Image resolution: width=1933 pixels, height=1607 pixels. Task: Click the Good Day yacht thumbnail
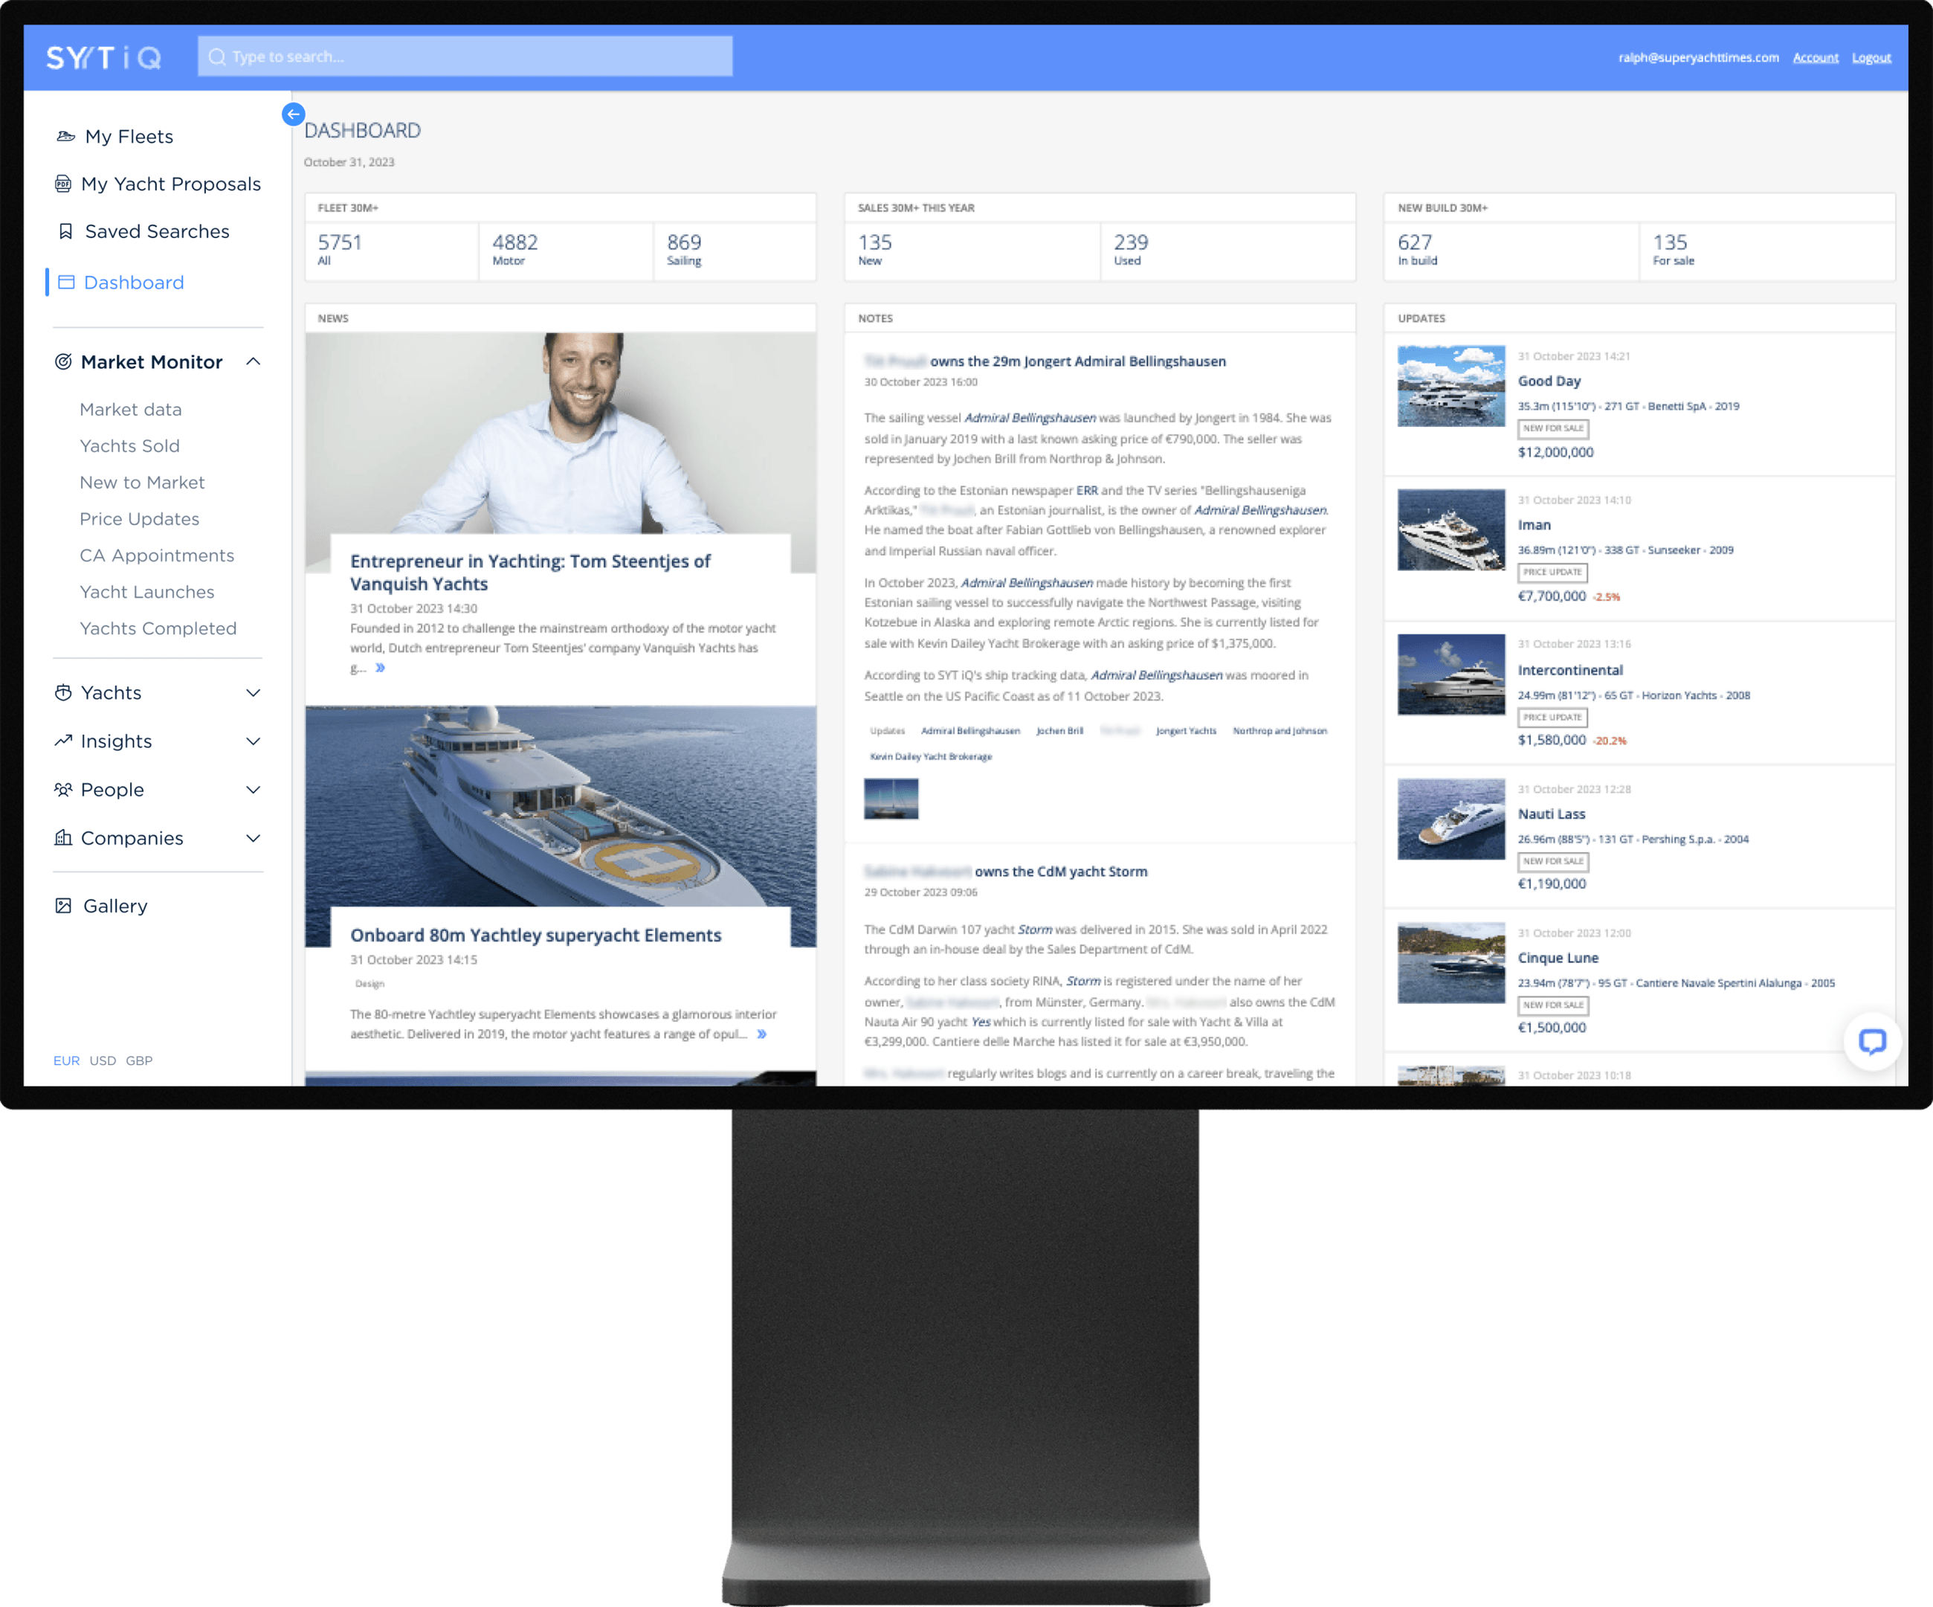point(1450,386)
